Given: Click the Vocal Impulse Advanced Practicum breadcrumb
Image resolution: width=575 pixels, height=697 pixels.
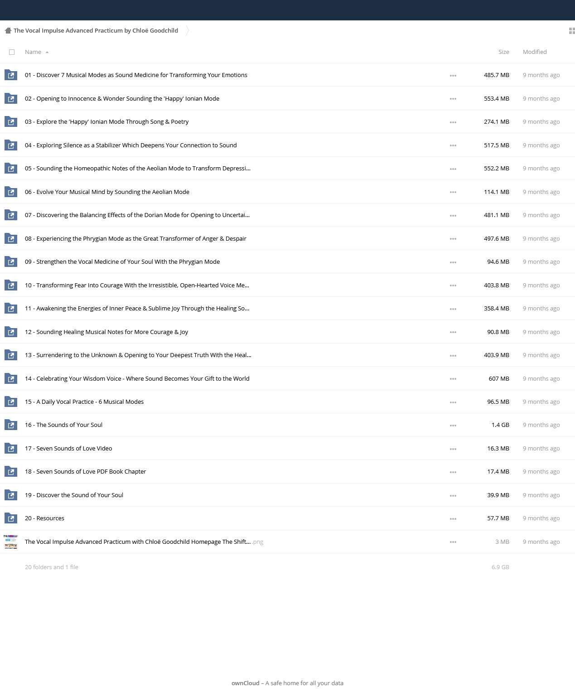Looking at the screenshot, I should coord(96,31).
